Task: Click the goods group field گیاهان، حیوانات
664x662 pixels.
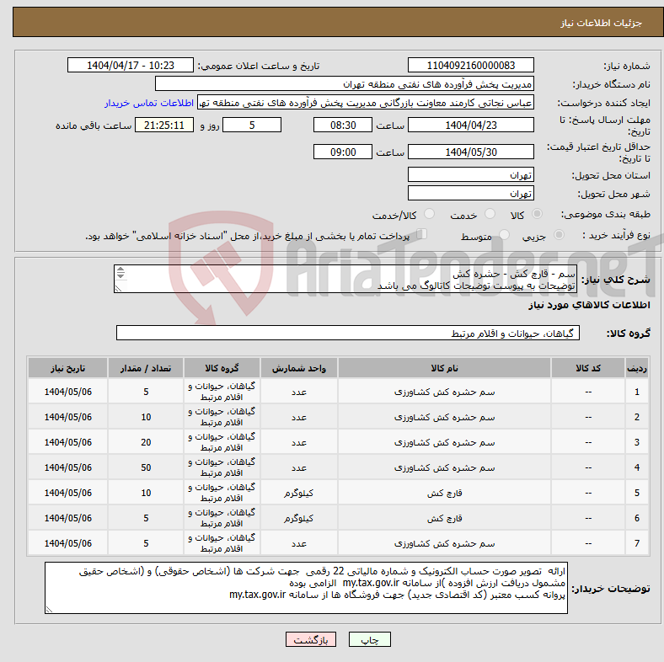Action: click(348, 334)
